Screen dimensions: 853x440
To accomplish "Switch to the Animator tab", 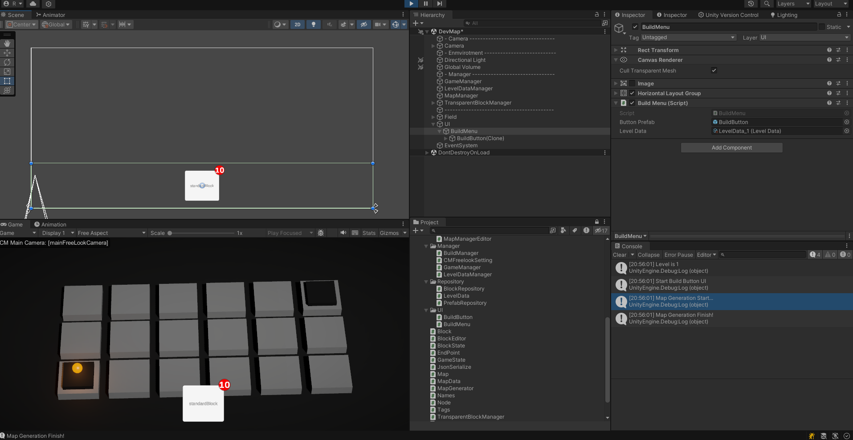I will point(50,15).
